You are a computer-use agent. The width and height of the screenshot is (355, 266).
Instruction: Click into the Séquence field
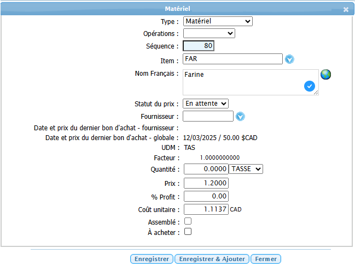199,46
